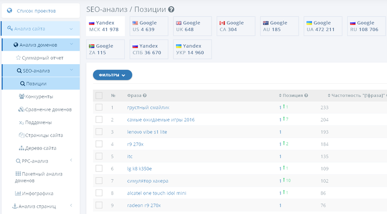Collapse the Анализ доменов chevron
The width and height of the screenshot is (387, 214).
[x=71, y=44]
